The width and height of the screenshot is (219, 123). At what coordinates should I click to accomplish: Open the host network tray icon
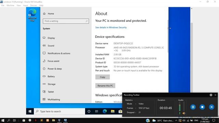[188, 121]
